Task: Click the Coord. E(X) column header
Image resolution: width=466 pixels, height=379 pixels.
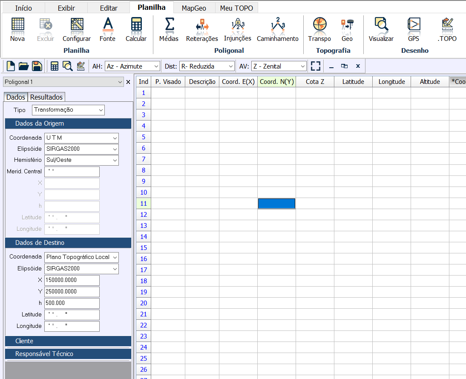Action: click(238, 82)
